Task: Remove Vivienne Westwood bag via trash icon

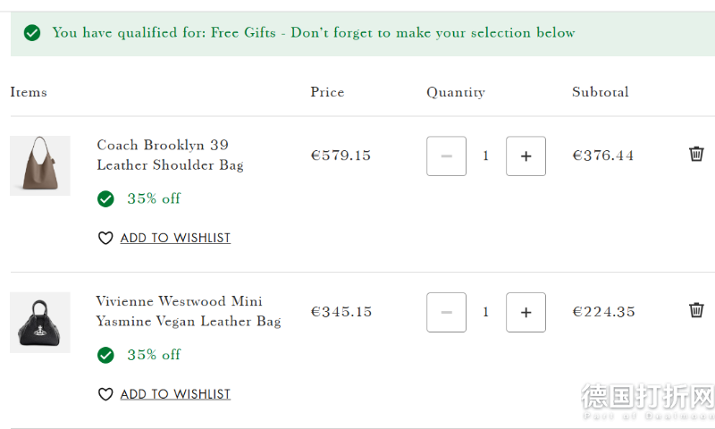Action: (696, 310)
